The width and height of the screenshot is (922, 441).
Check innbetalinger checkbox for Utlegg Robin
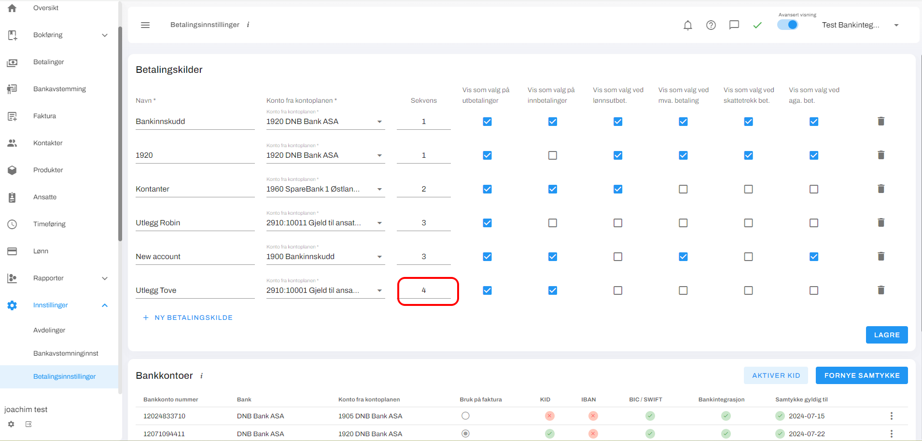pos(553,223)
